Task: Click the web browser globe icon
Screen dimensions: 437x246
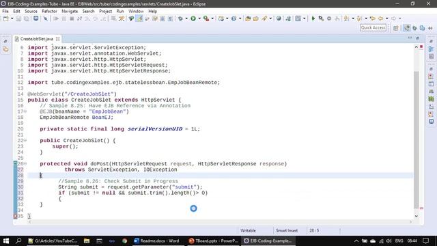Action: coord(279,18)
